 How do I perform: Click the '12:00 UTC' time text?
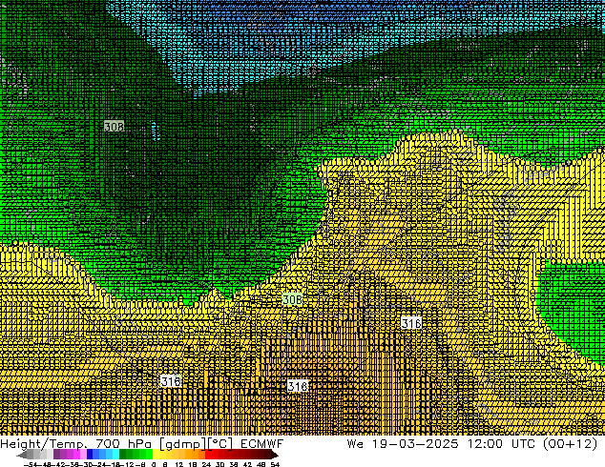502,443
